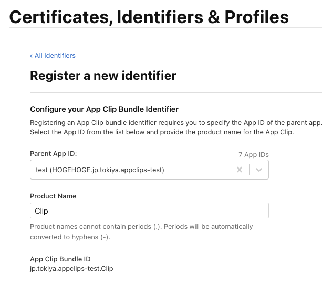Click the Certificates, Identifiers & Profiles title
The height and width of the screenshot is (294, 322).
click(149, 17)
